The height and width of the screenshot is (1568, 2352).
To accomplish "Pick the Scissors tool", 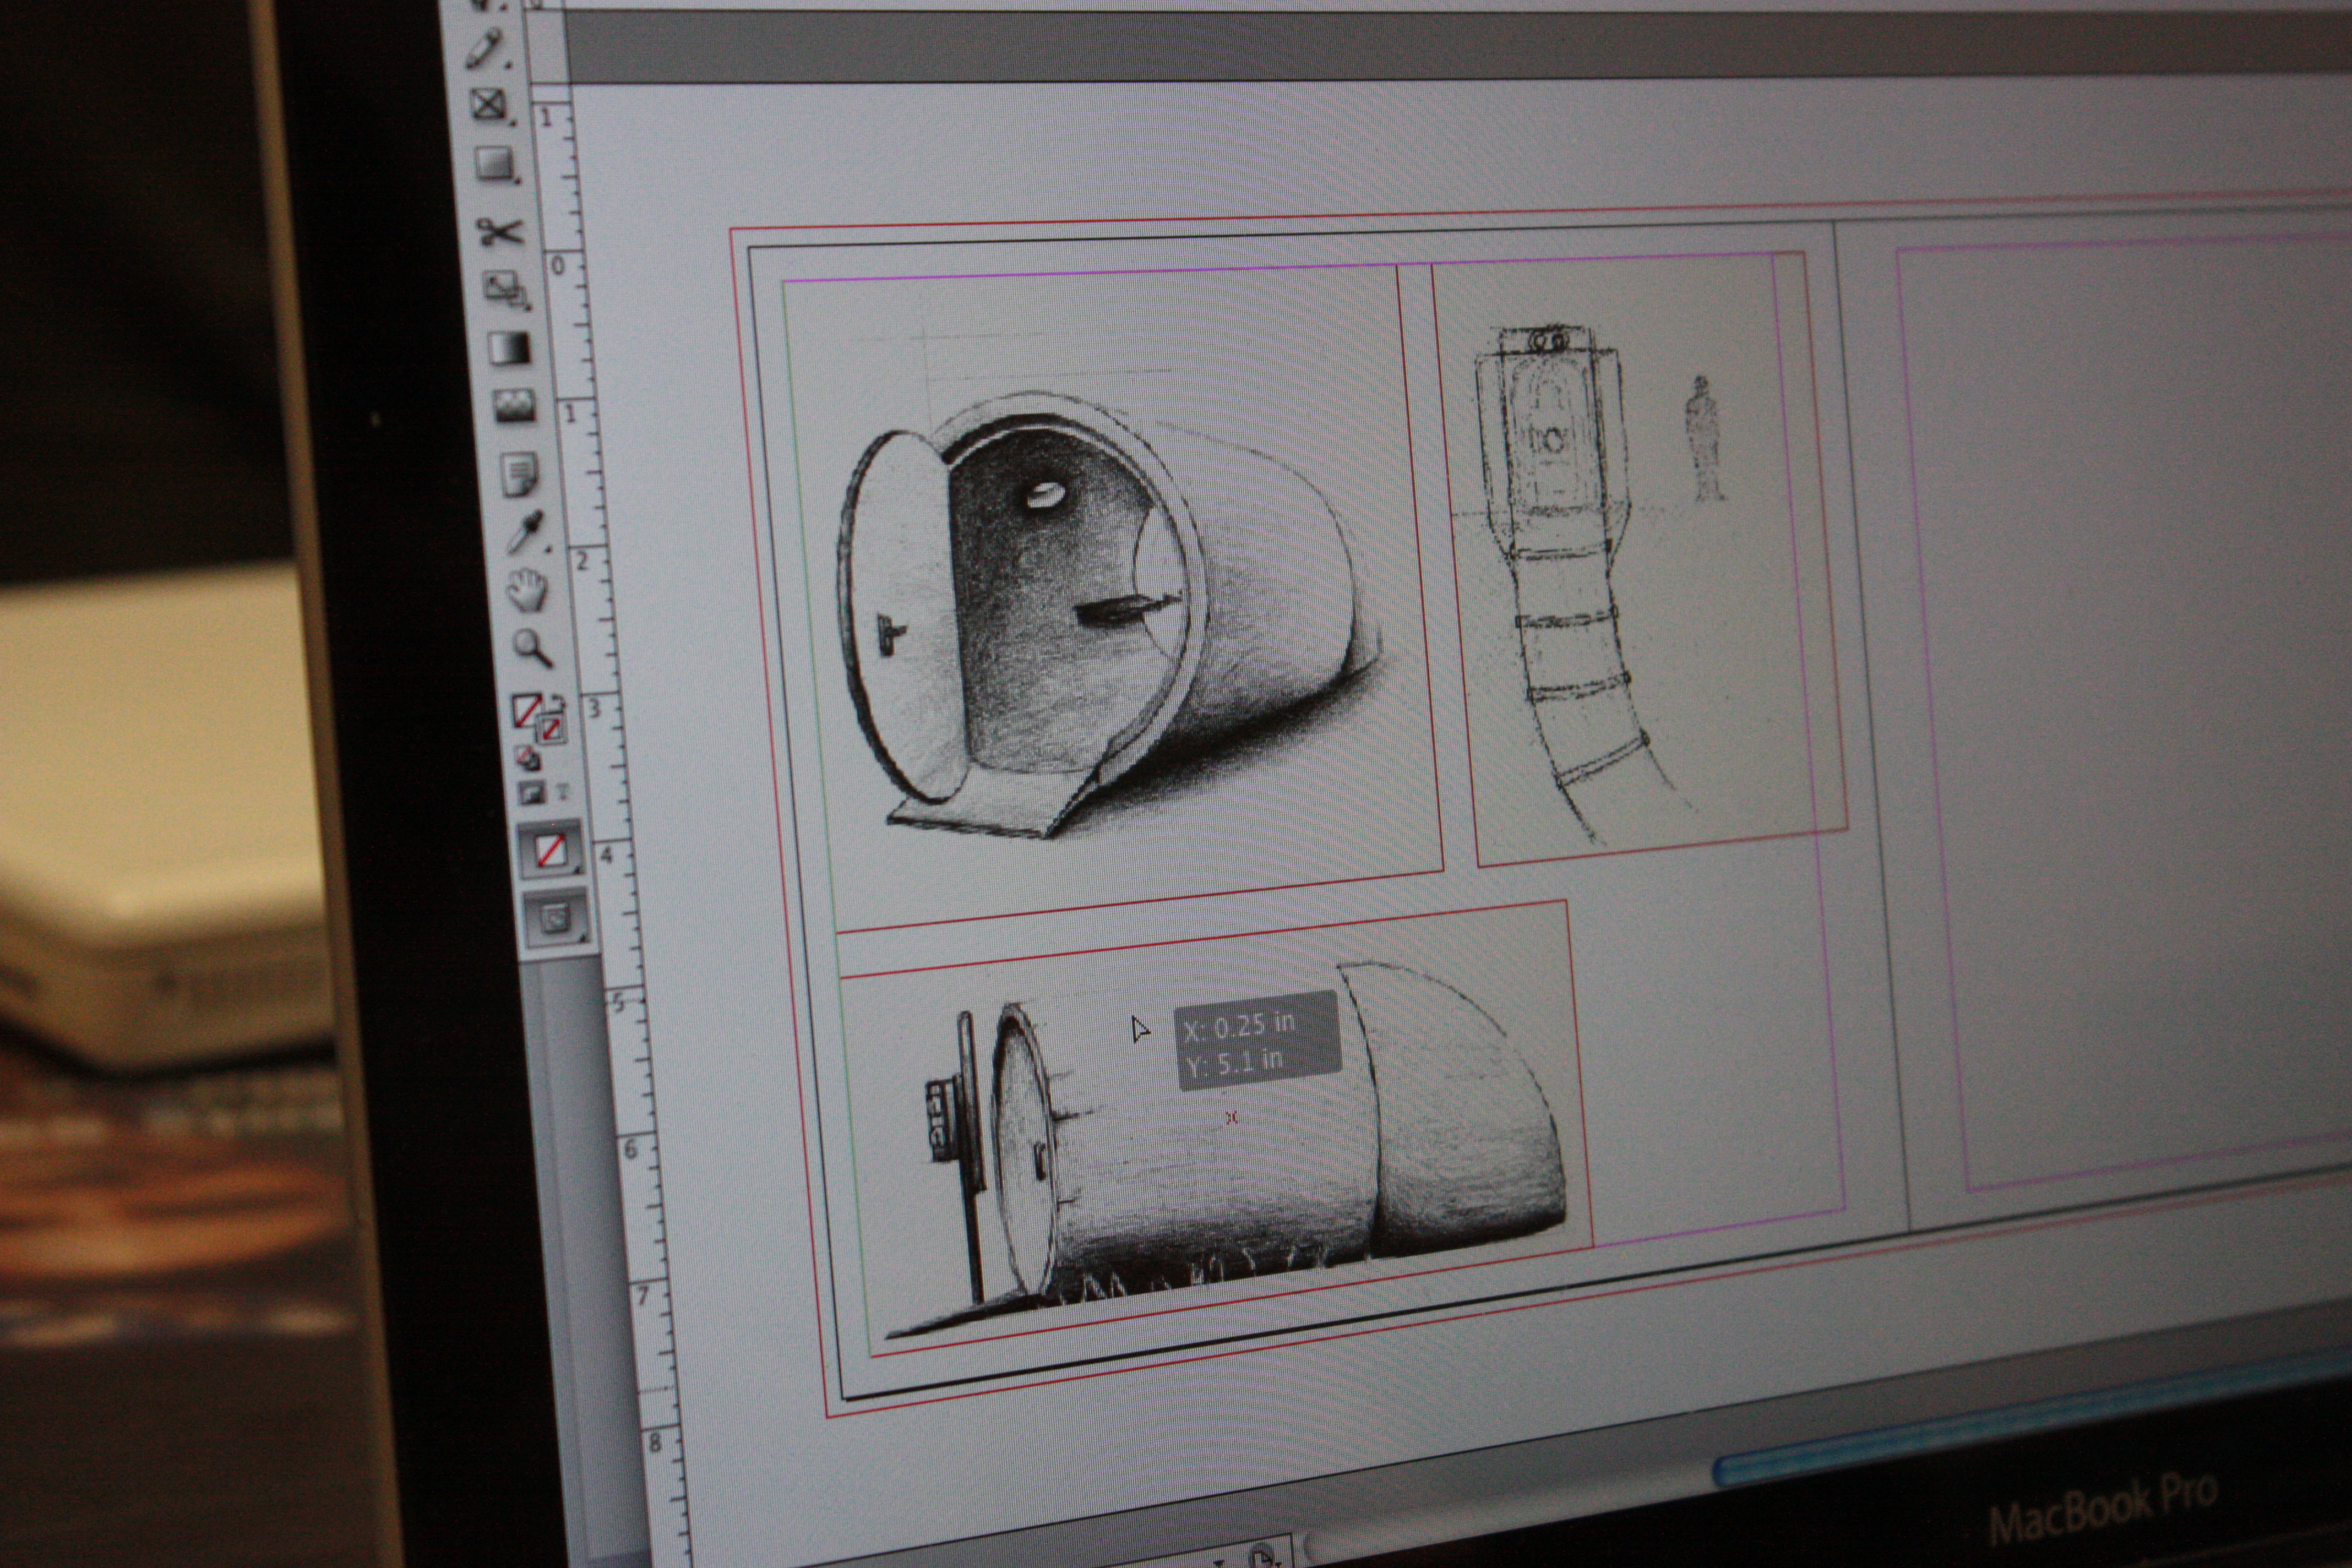I will (x=500, y=232).
